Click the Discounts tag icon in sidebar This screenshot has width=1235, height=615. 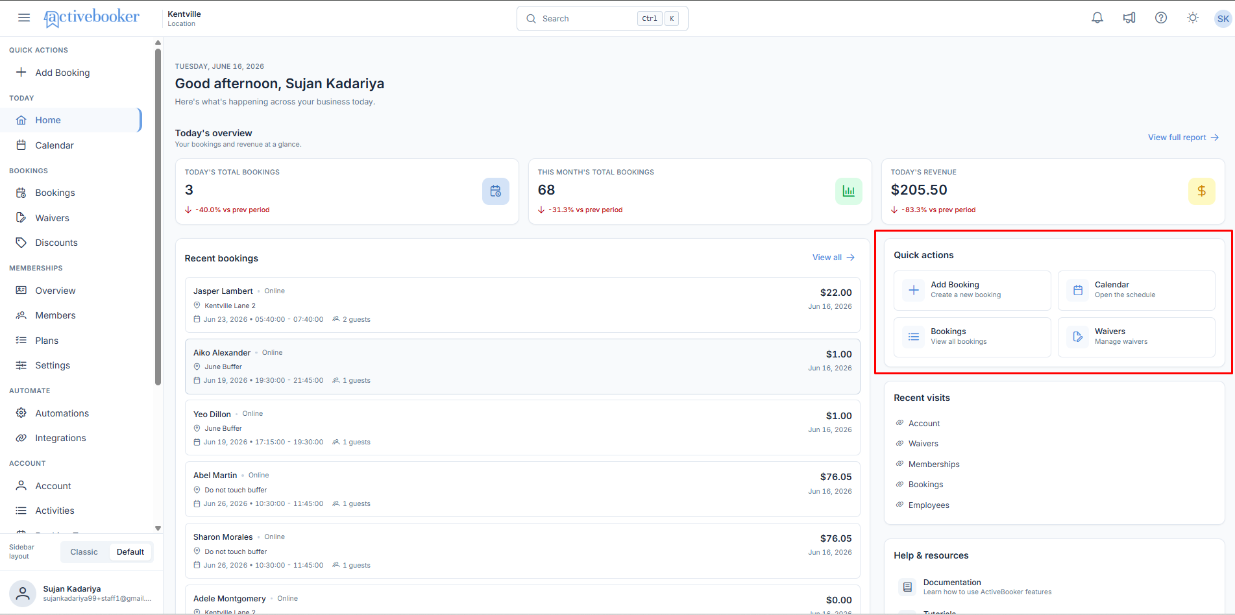pyautogui.click(x=21, y=242)
